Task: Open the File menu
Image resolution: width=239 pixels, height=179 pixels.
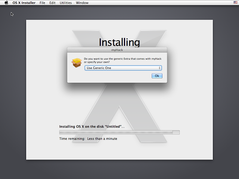Action: (x=42, y=3)
